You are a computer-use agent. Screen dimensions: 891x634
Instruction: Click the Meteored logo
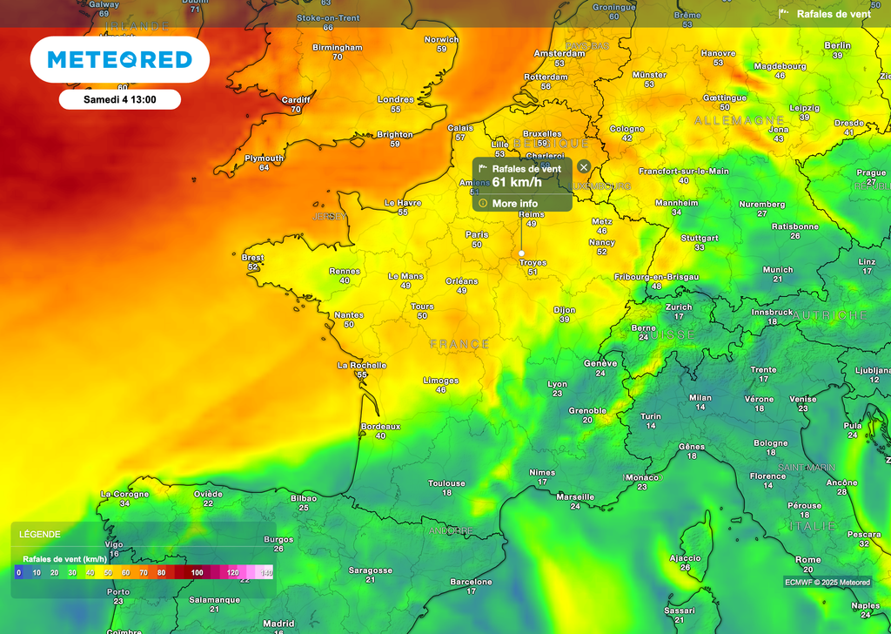coord(119,59)
